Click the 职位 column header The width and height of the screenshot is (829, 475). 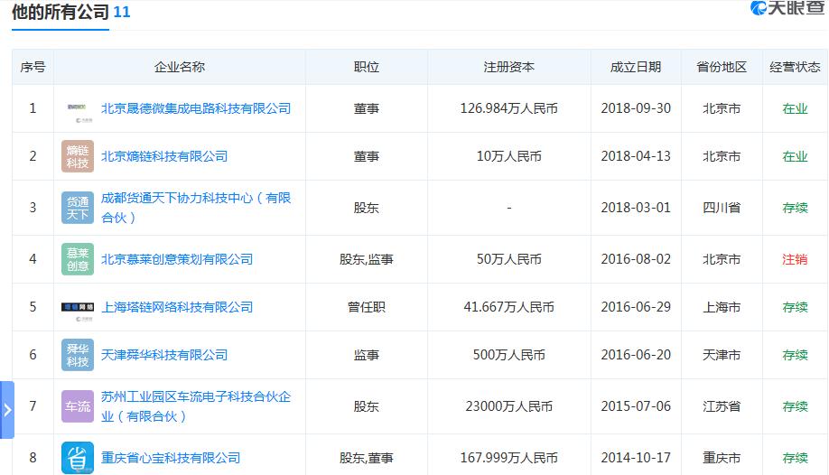click(367, 67)
